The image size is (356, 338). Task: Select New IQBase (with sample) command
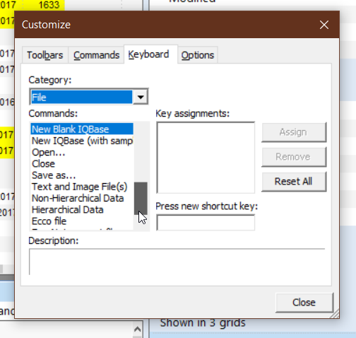[82, 141]
